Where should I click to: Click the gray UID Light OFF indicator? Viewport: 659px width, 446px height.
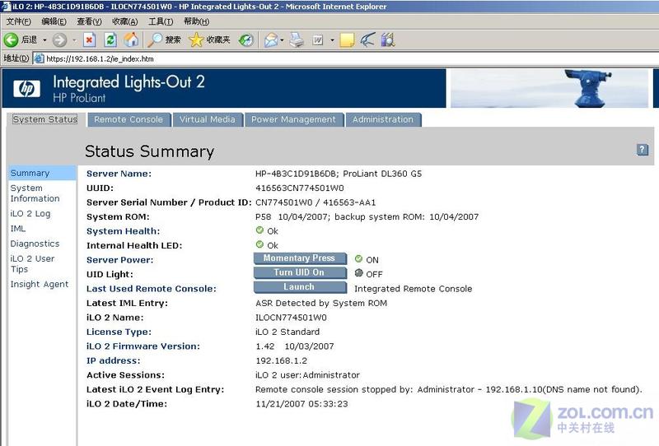click(x=358, y=273)
